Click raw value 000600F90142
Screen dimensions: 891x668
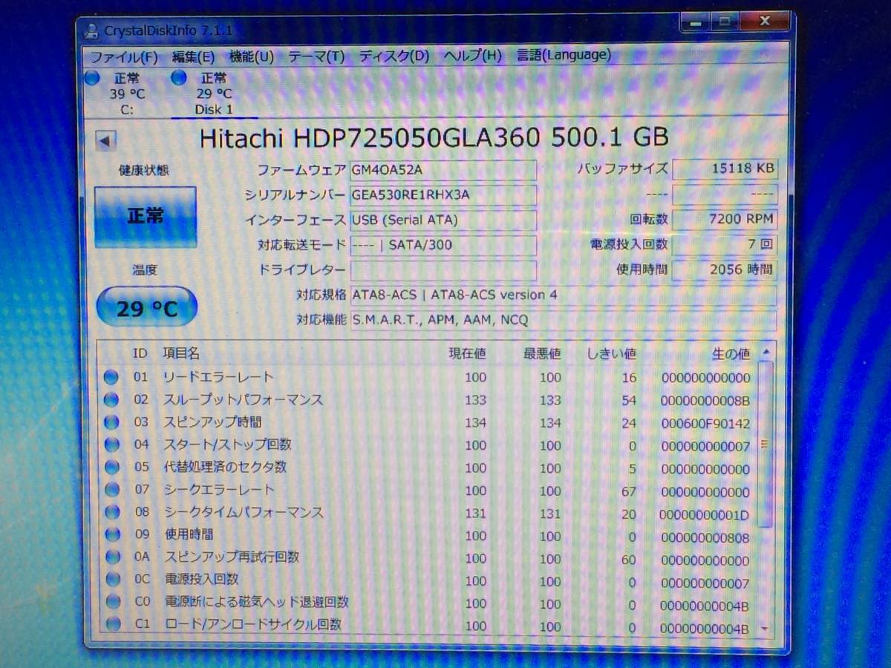coord(705,424)
